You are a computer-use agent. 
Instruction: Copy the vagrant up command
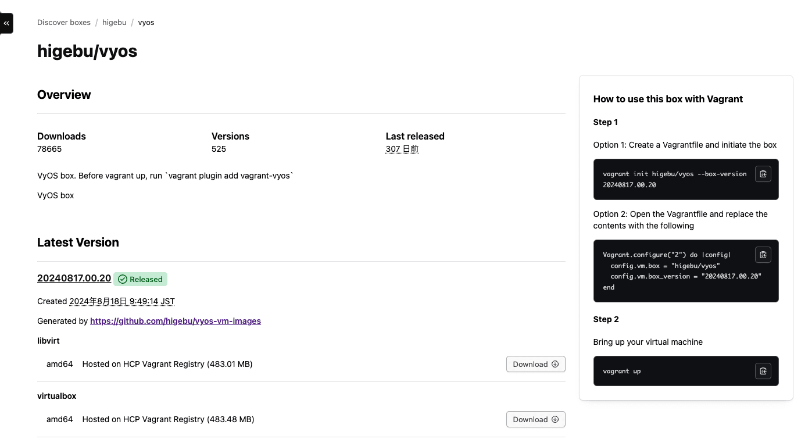click(763, 371)
